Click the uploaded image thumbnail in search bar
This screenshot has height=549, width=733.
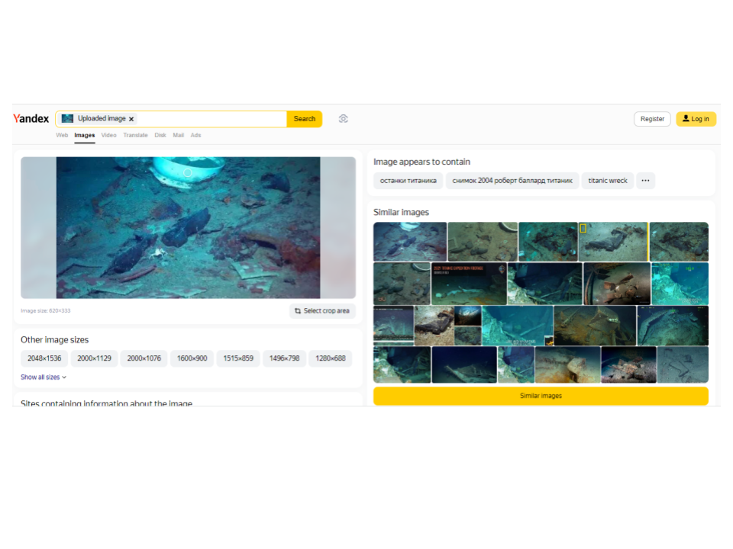click(68, 119)
